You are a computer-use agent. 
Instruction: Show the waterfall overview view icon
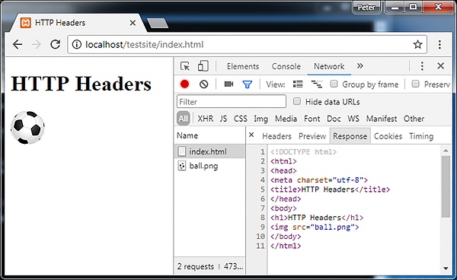click(x=317, y=84)
